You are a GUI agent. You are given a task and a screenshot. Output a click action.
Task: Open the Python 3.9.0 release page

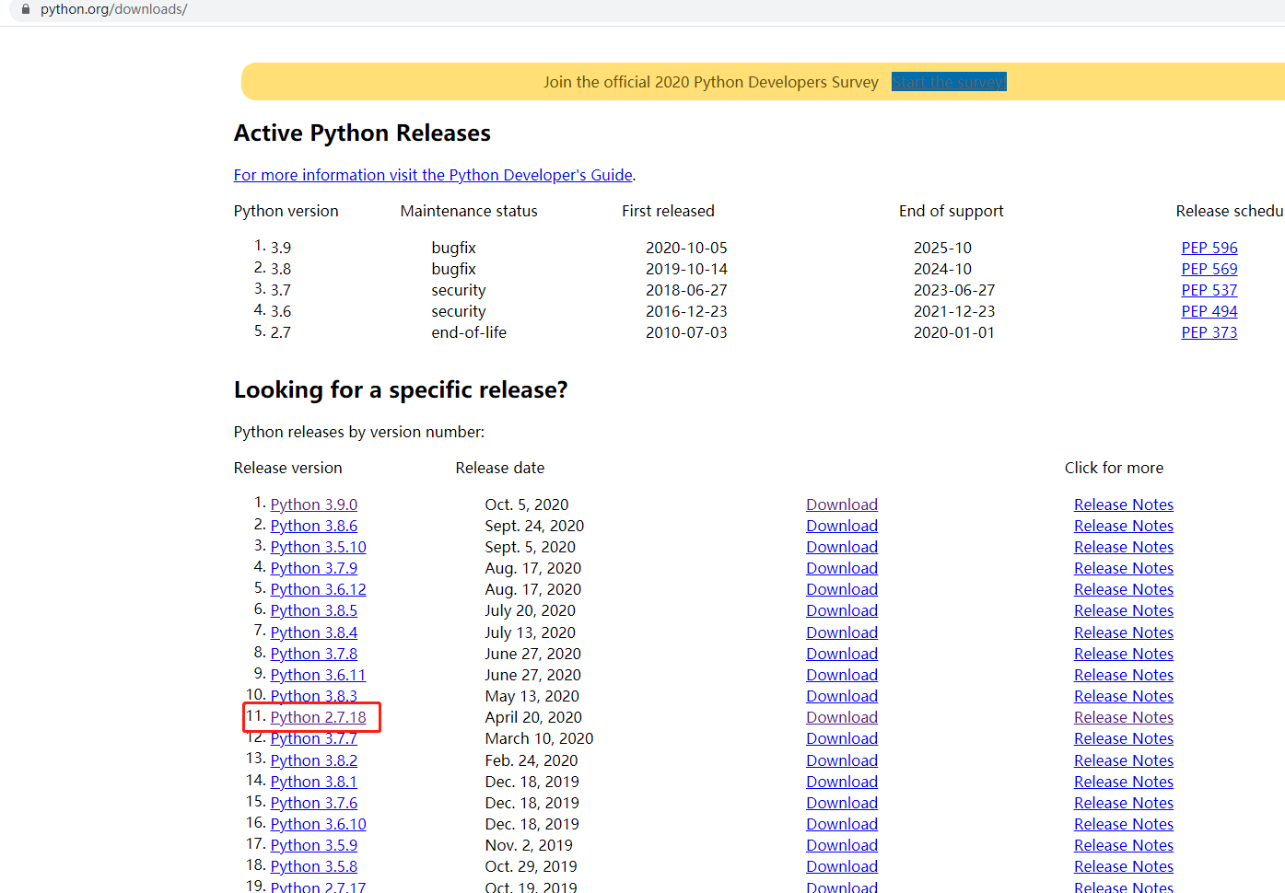[314, 504]
